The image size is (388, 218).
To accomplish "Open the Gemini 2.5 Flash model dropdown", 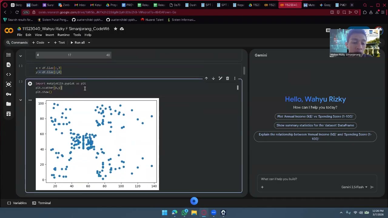I will click(354, 187).
